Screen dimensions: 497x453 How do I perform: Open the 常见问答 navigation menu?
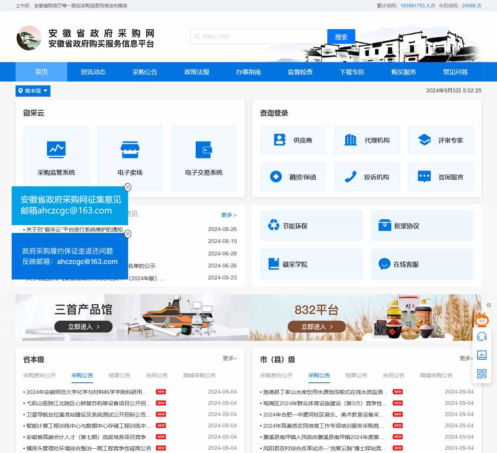455,72
